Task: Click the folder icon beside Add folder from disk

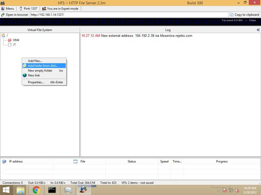Action: pyautogui.click(x=25, y=66)
